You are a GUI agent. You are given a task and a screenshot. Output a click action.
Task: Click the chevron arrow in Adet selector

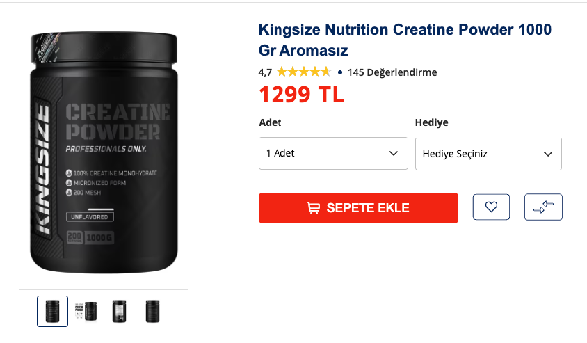393,153
